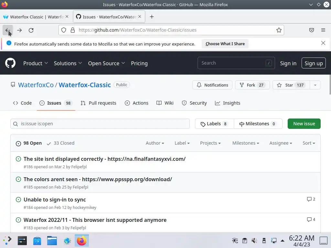The height and width of the screenshot is (248, 331).
Task: Expand the Label filter dropdown
Action: coord(182,143)
